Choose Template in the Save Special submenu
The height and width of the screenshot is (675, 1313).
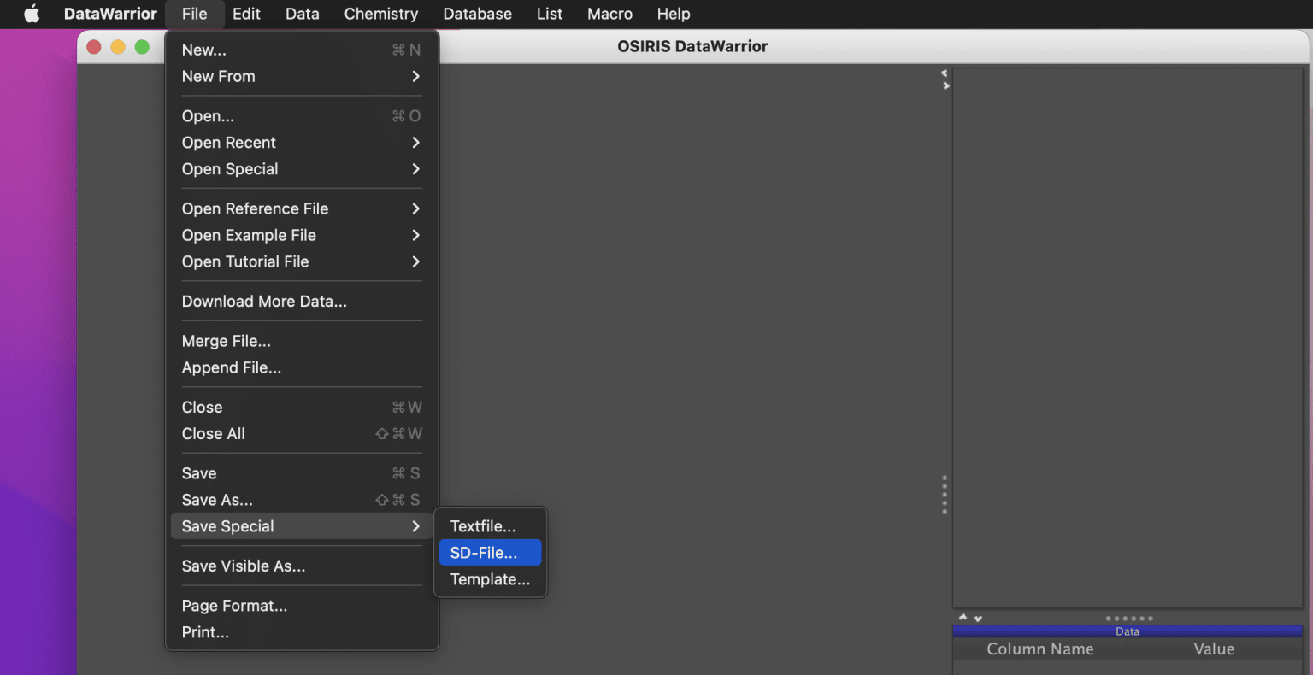click(489, 578)
